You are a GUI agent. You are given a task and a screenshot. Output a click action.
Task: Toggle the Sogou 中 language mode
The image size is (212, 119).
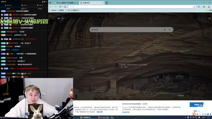click(197, 114)
